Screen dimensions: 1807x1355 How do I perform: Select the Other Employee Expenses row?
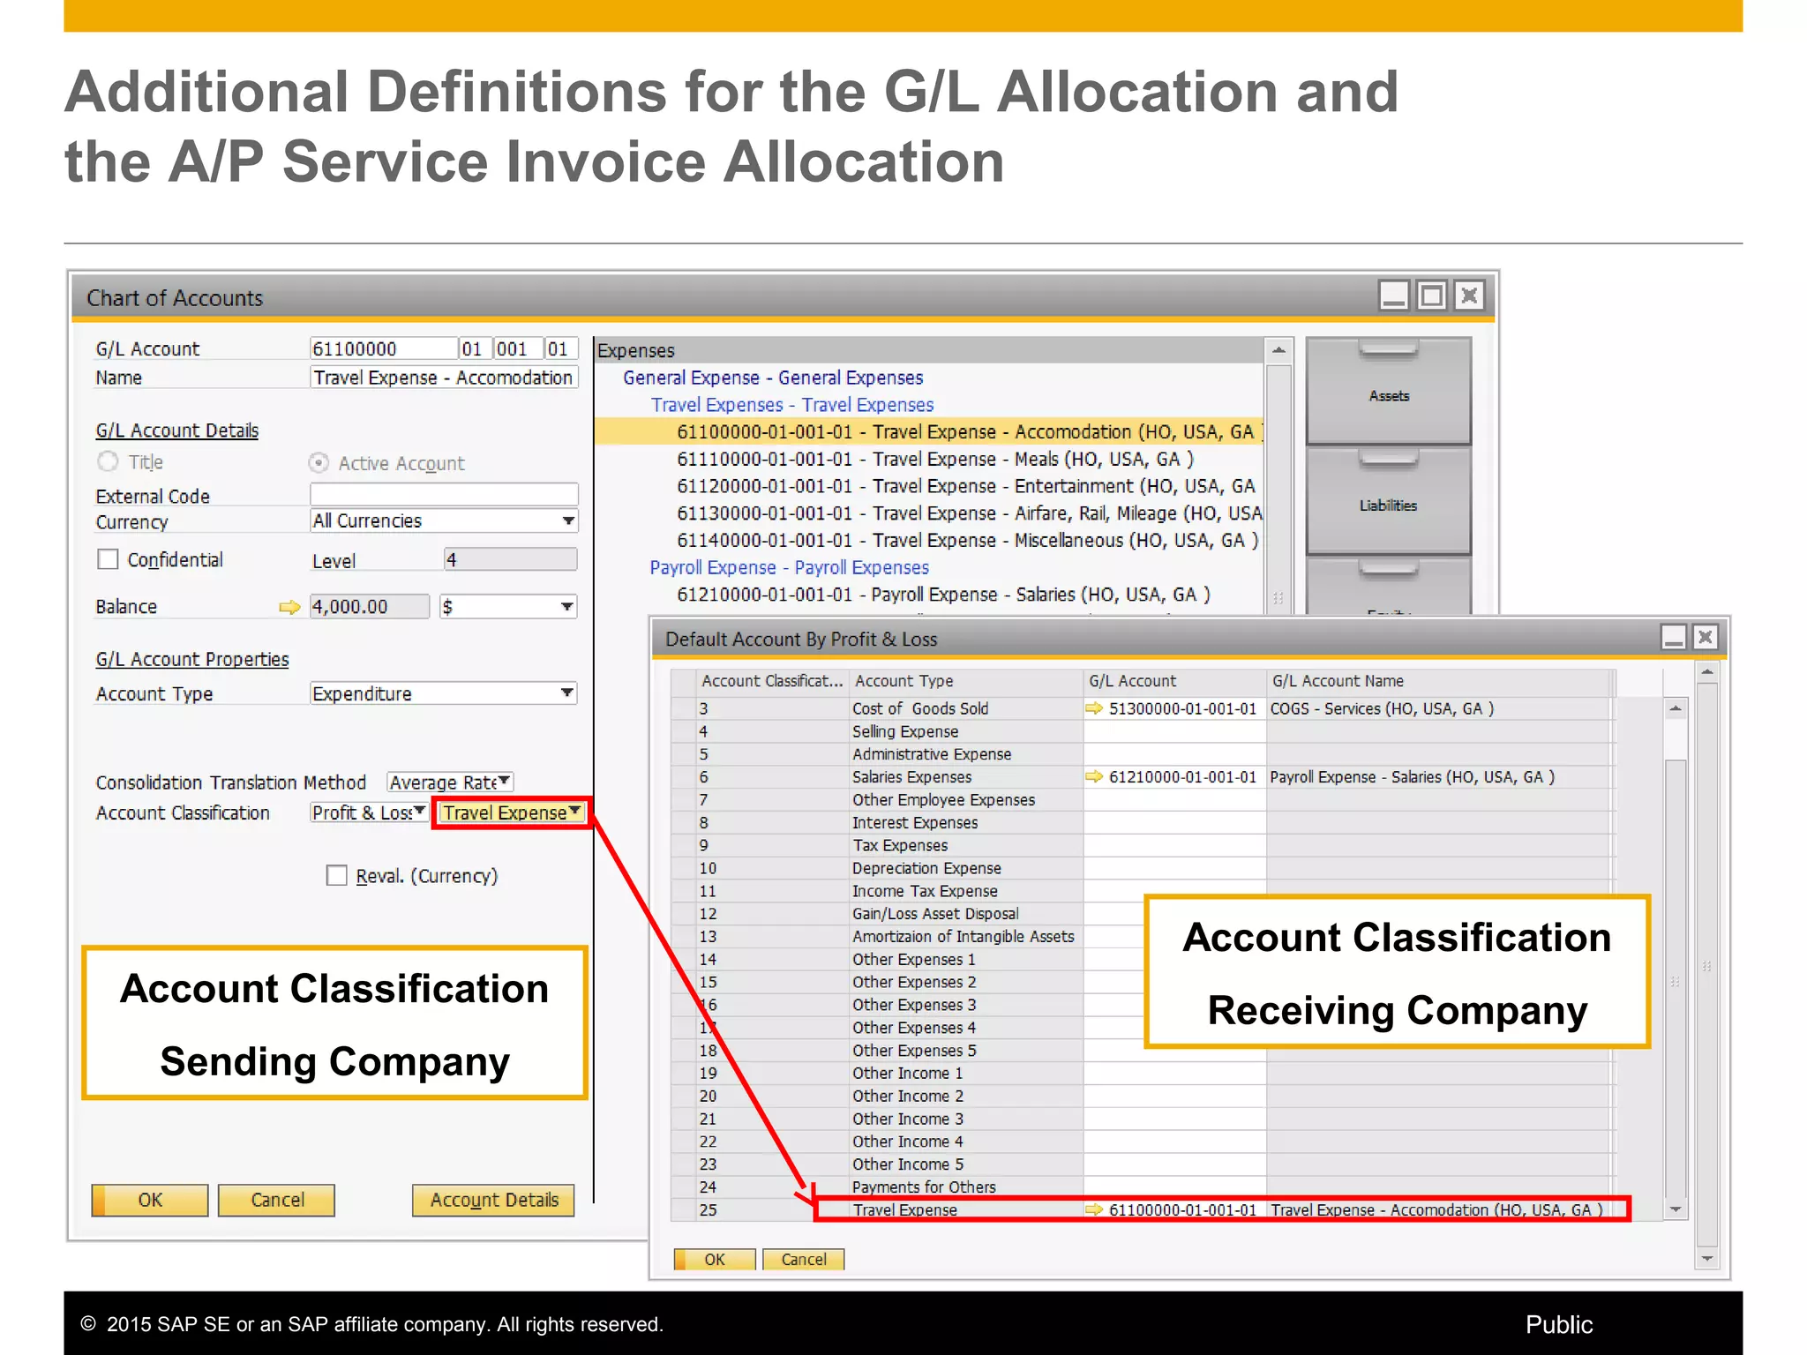[1143, 799]
